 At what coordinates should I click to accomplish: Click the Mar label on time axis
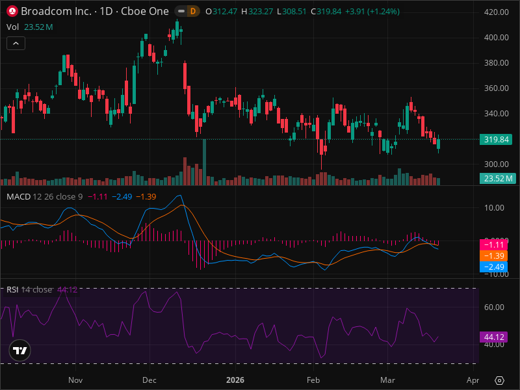click(x=387, y=380)
